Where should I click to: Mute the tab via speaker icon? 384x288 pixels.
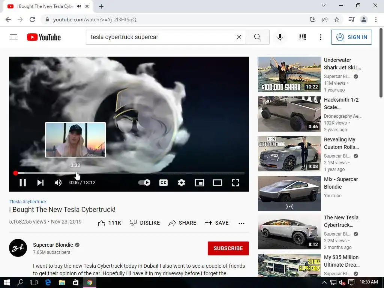coord(79,6)
